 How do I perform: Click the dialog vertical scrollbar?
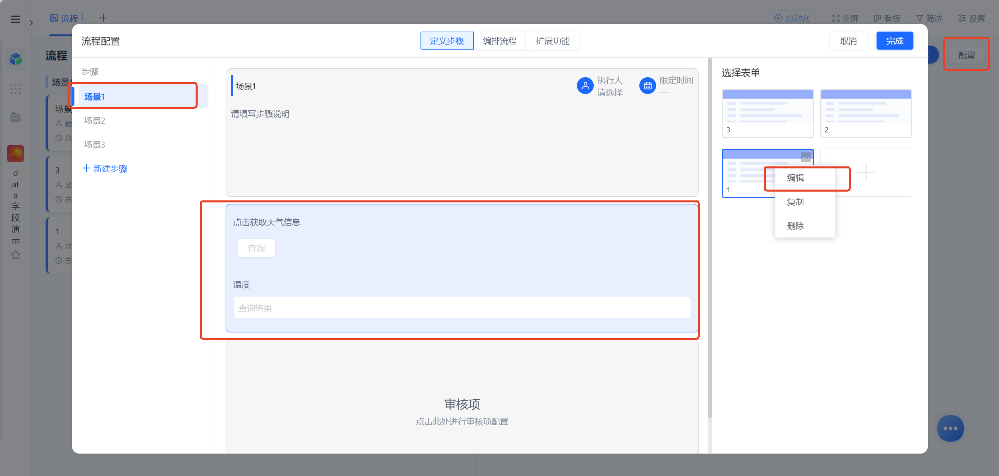[x=710, y=238]
